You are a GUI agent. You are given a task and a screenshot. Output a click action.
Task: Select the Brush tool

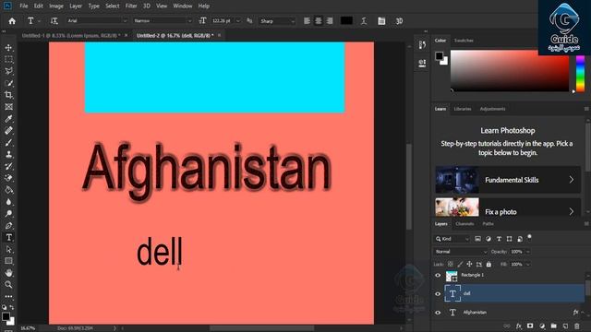tap(8, 143)
